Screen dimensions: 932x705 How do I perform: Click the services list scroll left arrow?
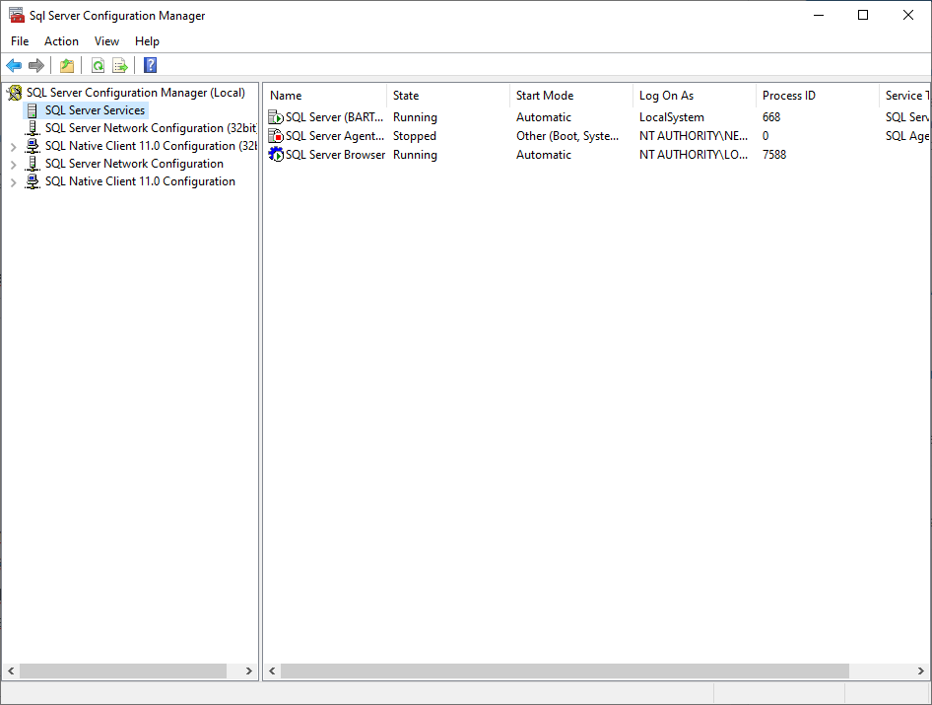click(272, 671)
